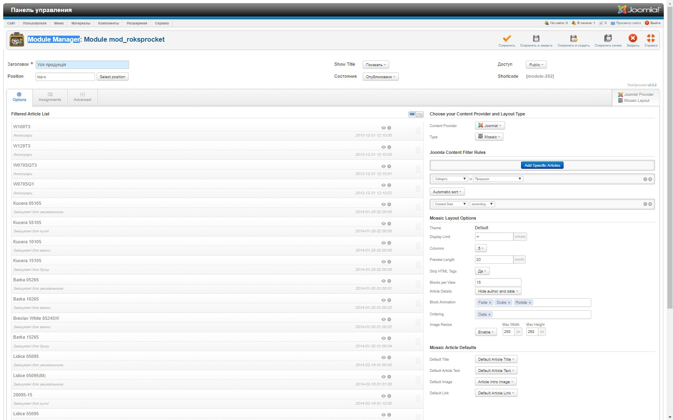673x420 pixels.
Task: Toggle preview eye for Breclav White 85245W
Action: [383, 319]
